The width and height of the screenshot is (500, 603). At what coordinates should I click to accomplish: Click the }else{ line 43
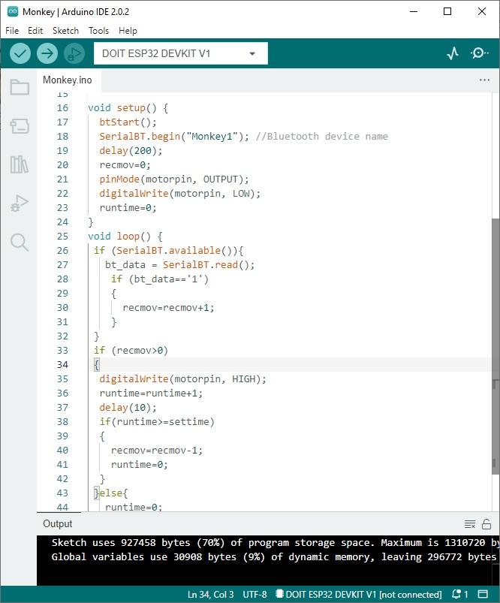pyautogui.click(x=111, y=493)
